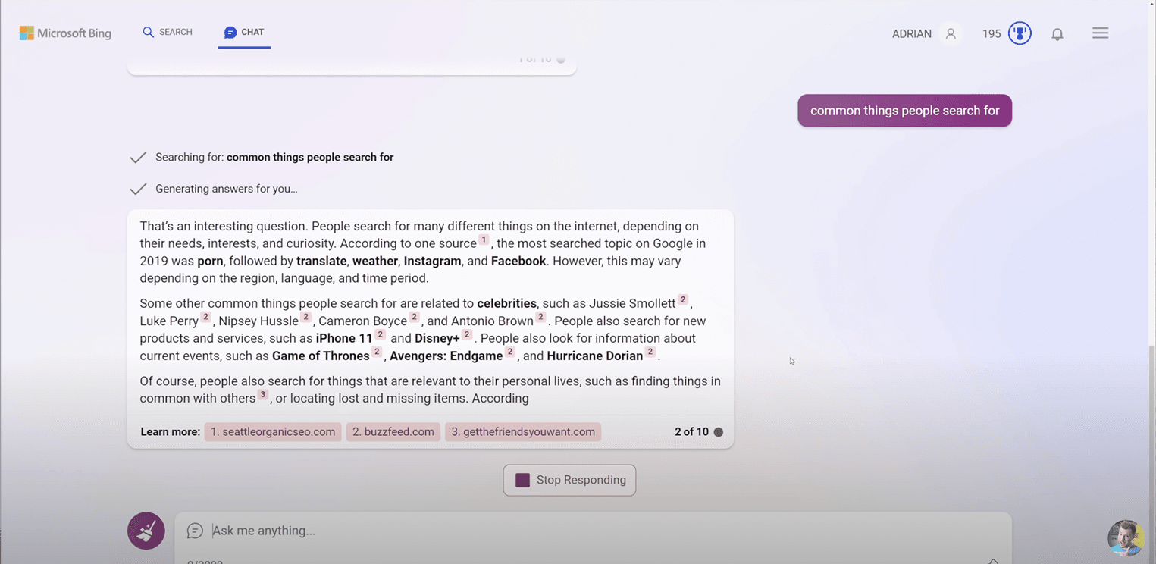Screen dimensions: 1156x564
Task: Open the Microsoft Bing logo home link
Action: (65, 33)
